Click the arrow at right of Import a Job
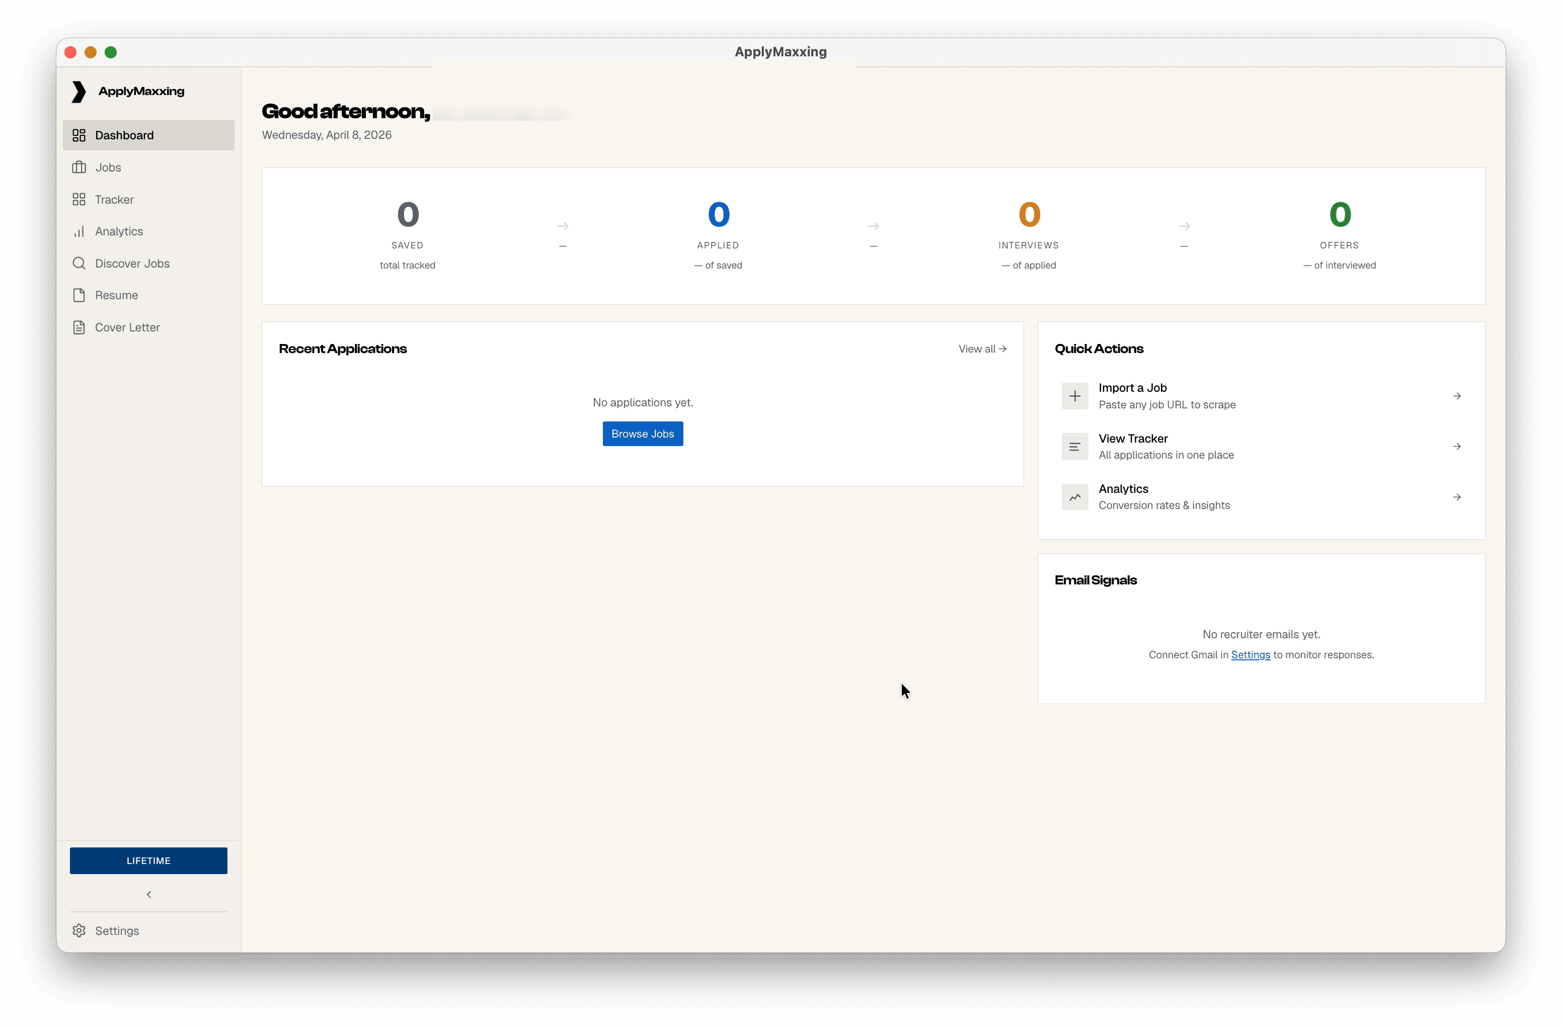Viewport: 1562px width, 1027px height. coord(1457,396)
